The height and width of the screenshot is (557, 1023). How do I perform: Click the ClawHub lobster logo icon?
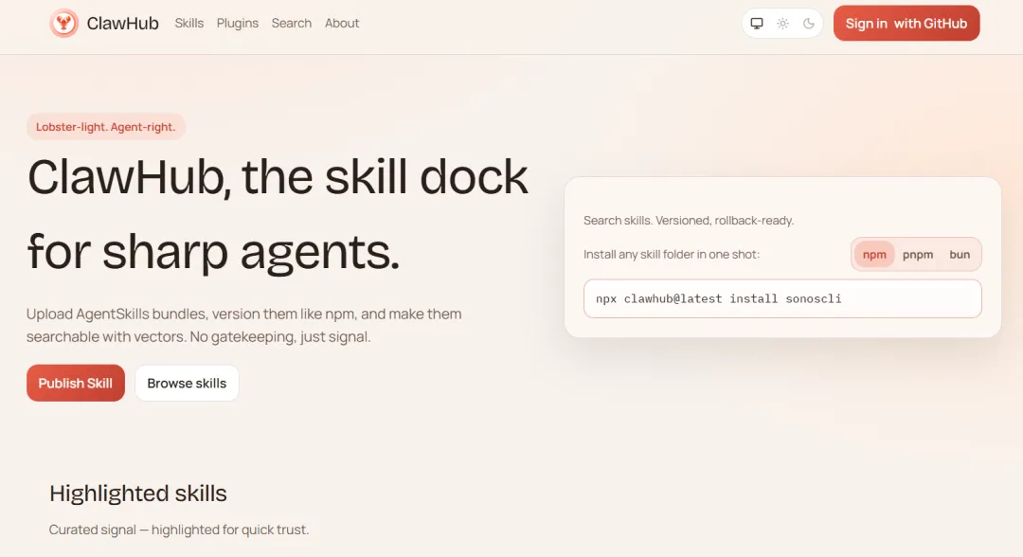click(x=64, y=24)
